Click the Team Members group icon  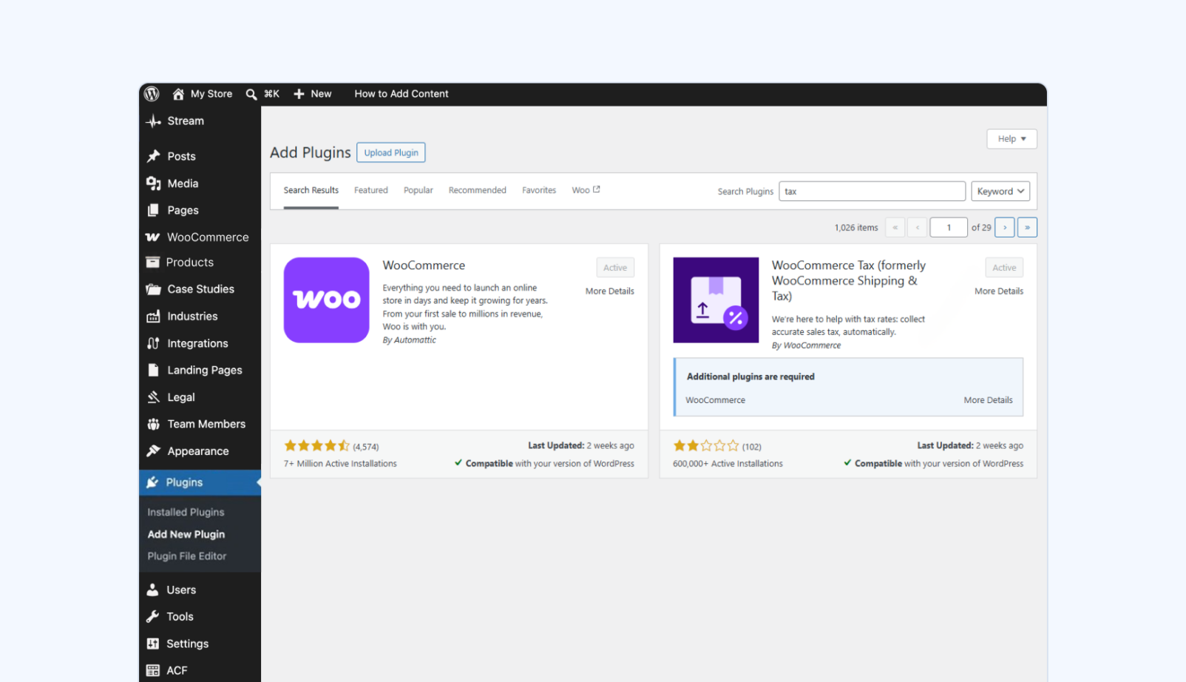pyautogui.click(x=153, y=424)
